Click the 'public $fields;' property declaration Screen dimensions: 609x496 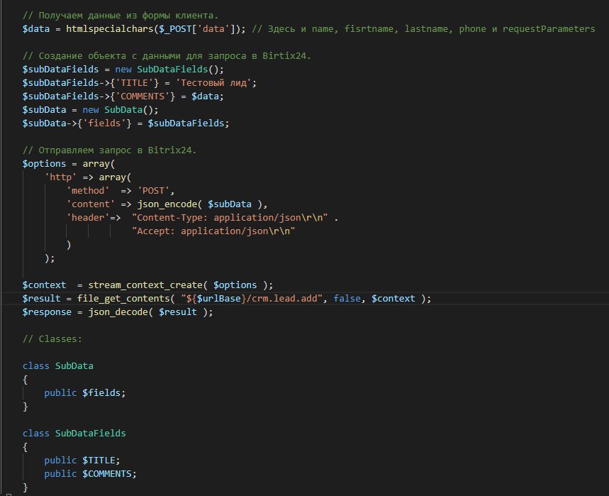85,393
